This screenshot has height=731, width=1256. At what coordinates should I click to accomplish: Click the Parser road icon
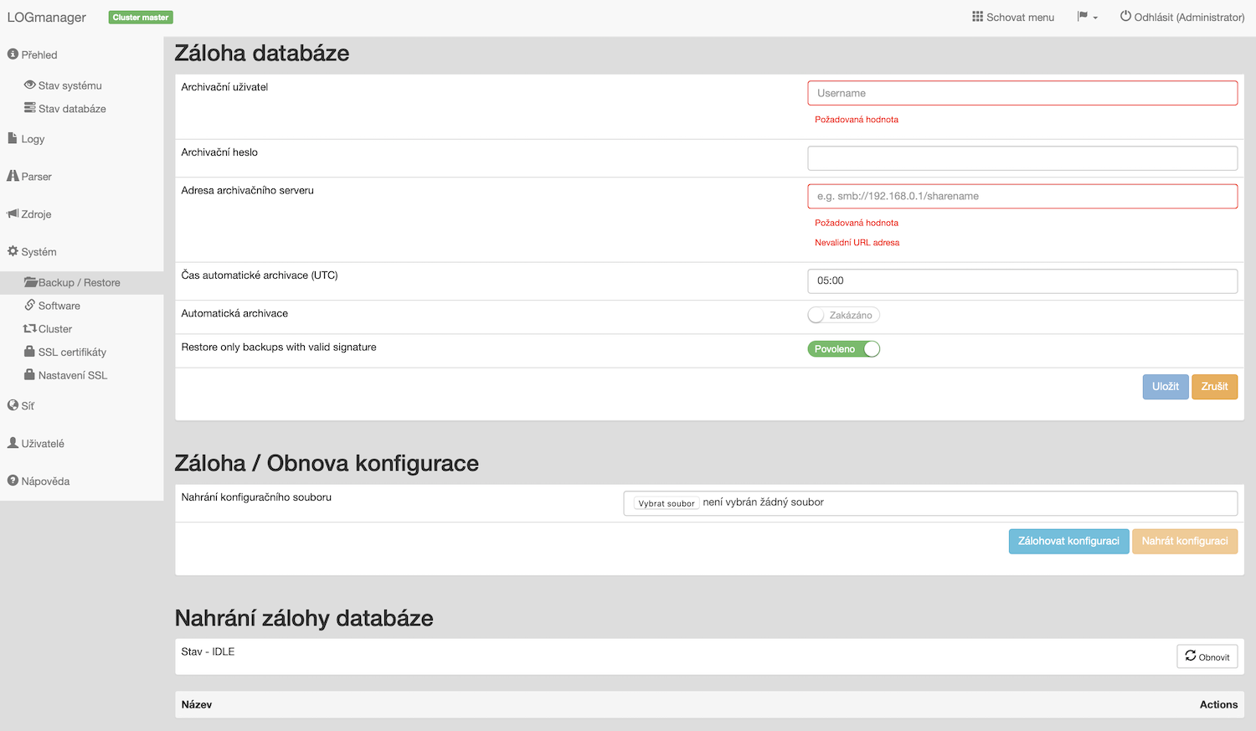pos(13,176)
